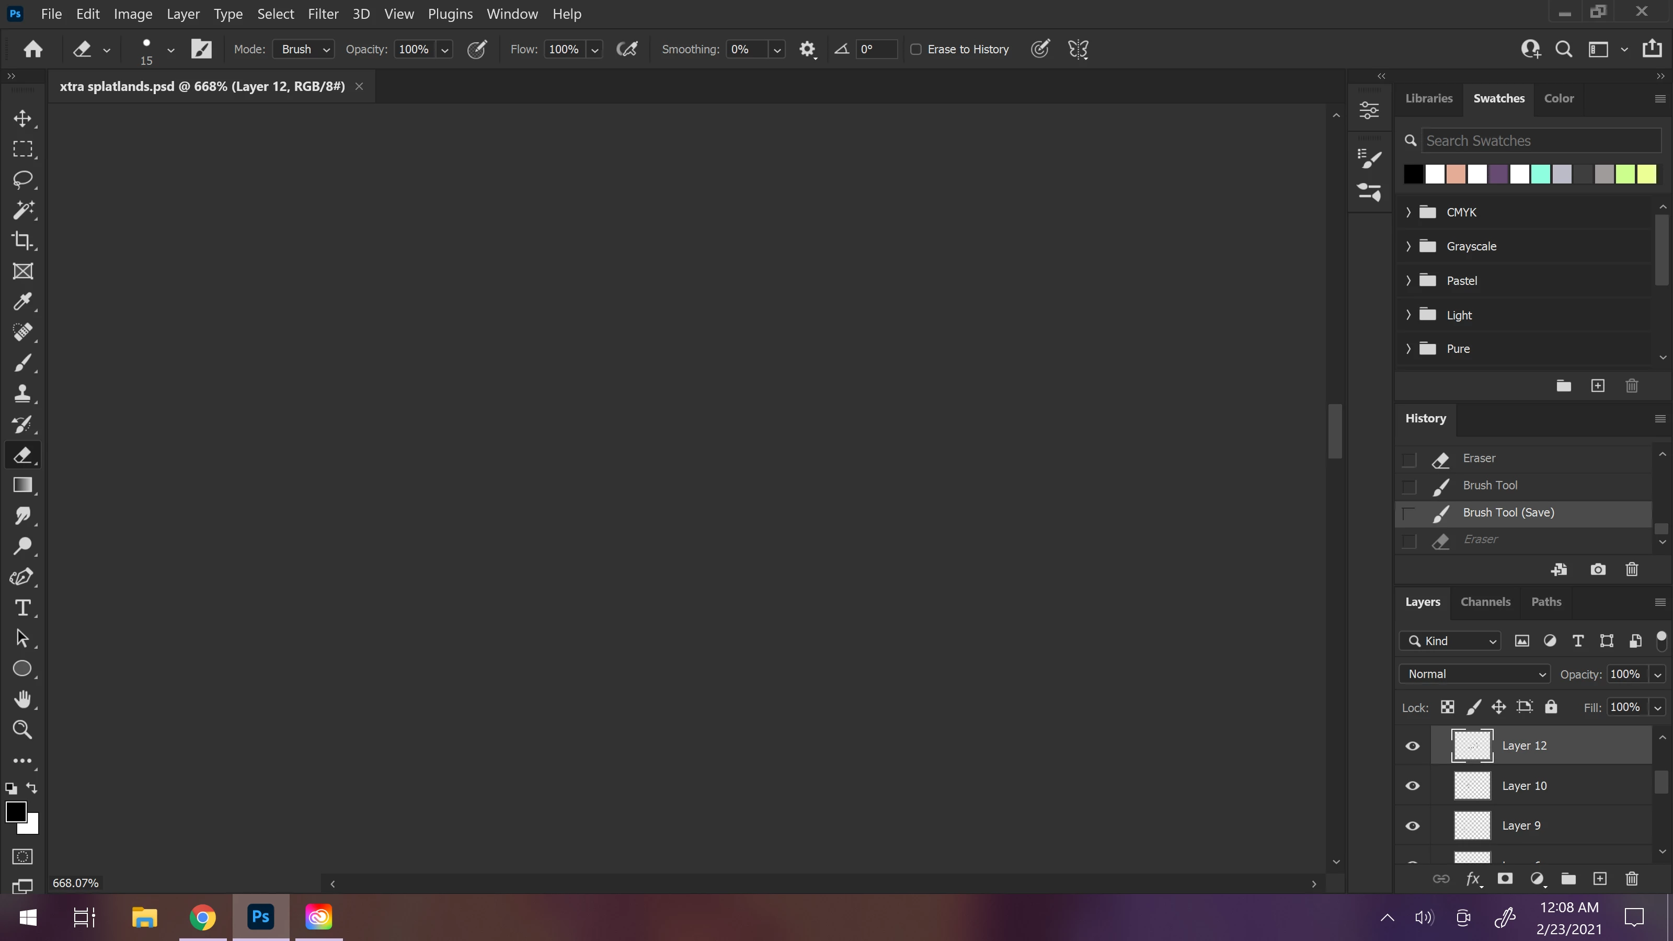Hide Layer 10 with the eye icon
The image size is (1673, 941).
tap(1413, 786)
